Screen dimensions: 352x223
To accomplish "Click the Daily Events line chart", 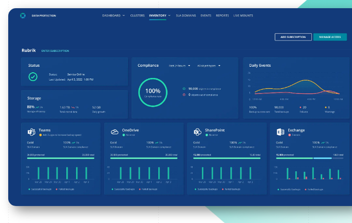I will 296,86.
